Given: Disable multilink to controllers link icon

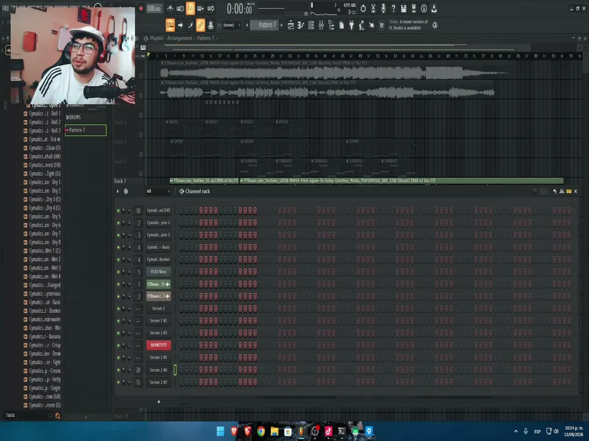Looking at the screenshot, I should pos(201,25).
